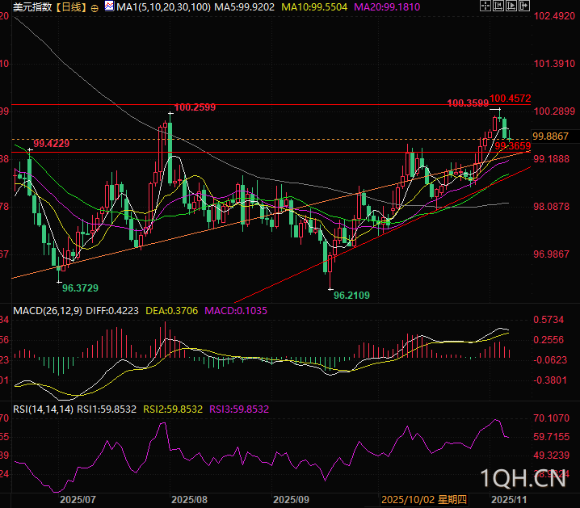Click the 1QH.CN watermark link
Image resolution: width=580 pixels, height=508 pixels.
pyautogui.click(x=522, y=479)
